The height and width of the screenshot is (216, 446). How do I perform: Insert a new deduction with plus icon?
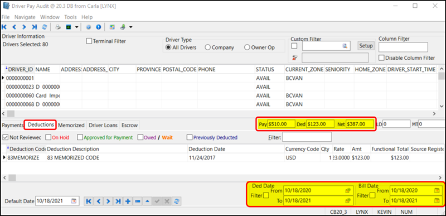[128, 201]
